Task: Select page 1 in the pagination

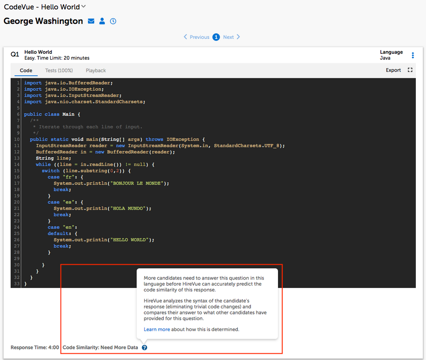Action: click(x=216, y=37)
